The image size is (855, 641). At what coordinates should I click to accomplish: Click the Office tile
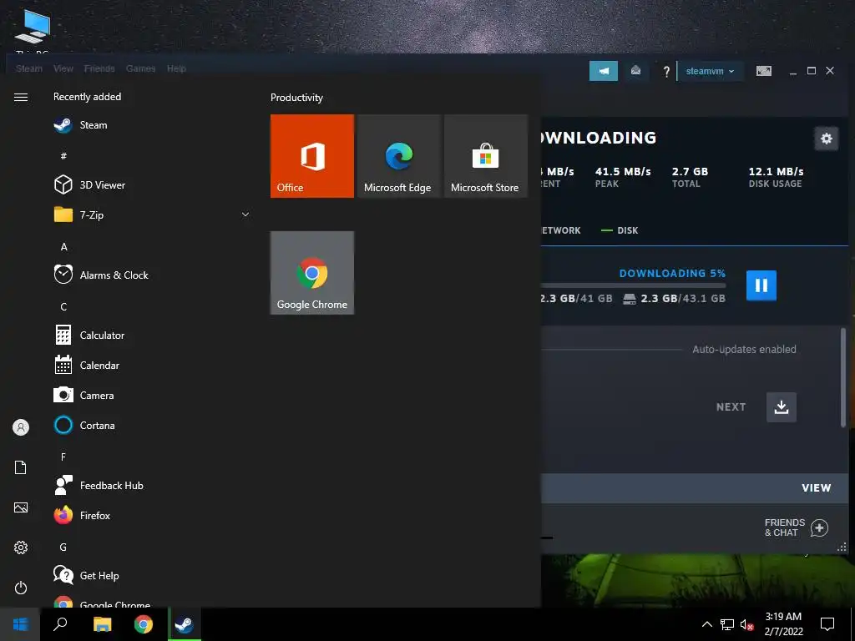click(312, 156)
